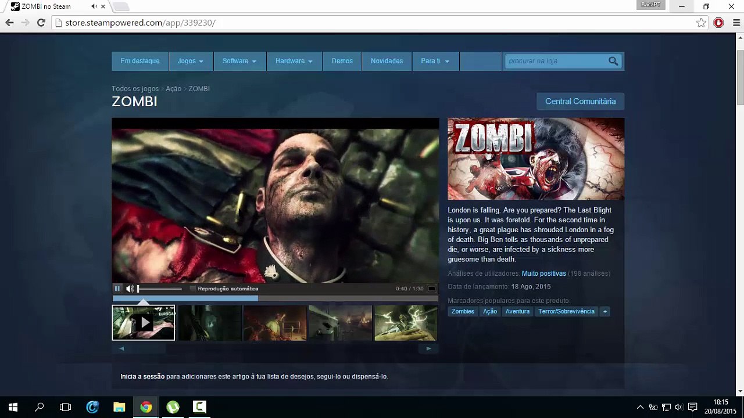Open the Novidades store tab
Viewport: 744px width, 418px height.
pos(387,61)
